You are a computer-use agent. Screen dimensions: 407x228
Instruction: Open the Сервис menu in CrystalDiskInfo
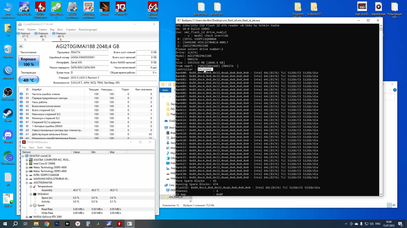[43, 30]
